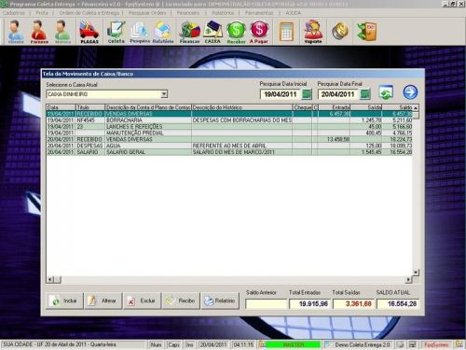Click the Descrição do Histórico column header
Image resolution: width=466 pixels, height=350 pixels.
point(242,107)
